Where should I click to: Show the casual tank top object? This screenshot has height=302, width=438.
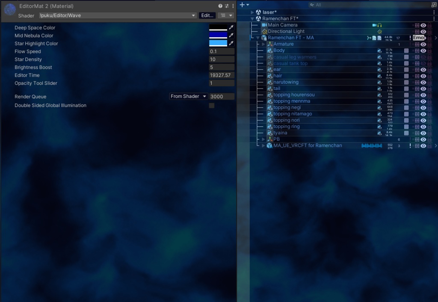point(423,63)
